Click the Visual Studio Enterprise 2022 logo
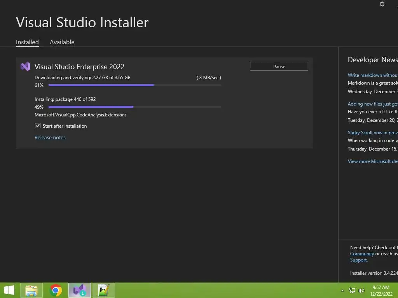398x298 pixels. (x=25, y=66)
